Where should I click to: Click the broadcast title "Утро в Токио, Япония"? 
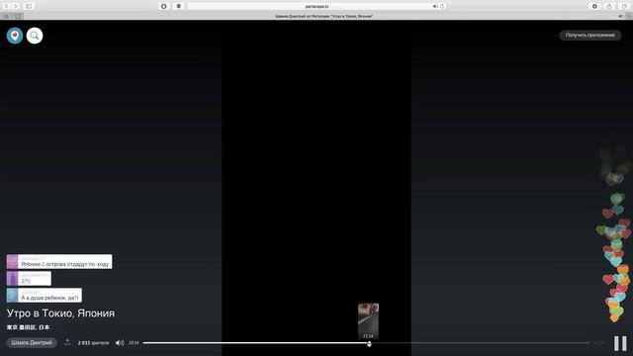pos(60,313)
